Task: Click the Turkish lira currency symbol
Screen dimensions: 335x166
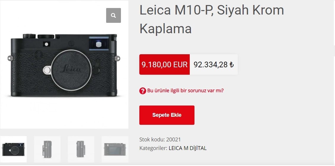Action: pos(231,65)
